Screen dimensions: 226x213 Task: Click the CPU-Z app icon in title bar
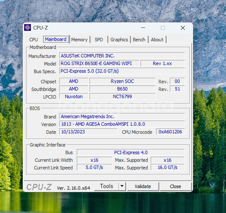[x=28, y=28]
